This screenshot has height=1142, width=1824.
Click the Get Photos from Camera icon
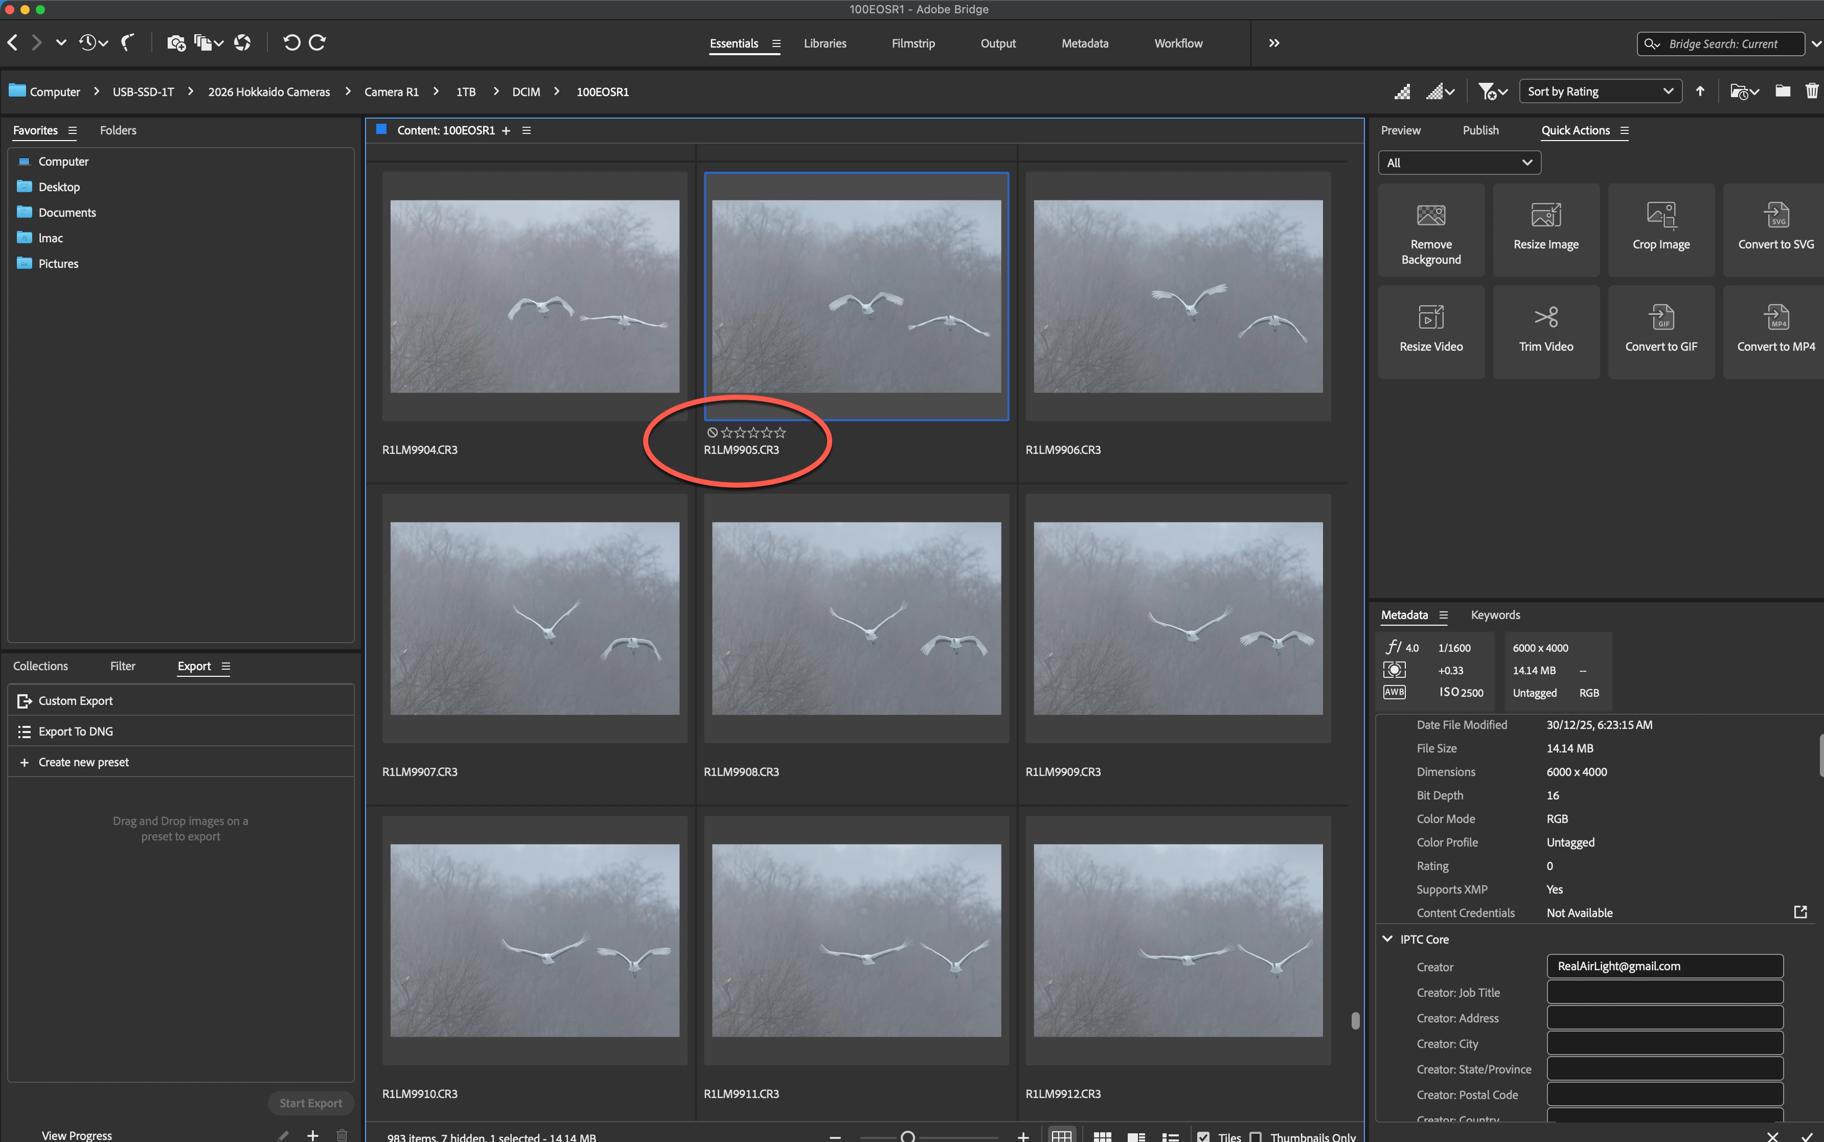(x=176, y=43)
